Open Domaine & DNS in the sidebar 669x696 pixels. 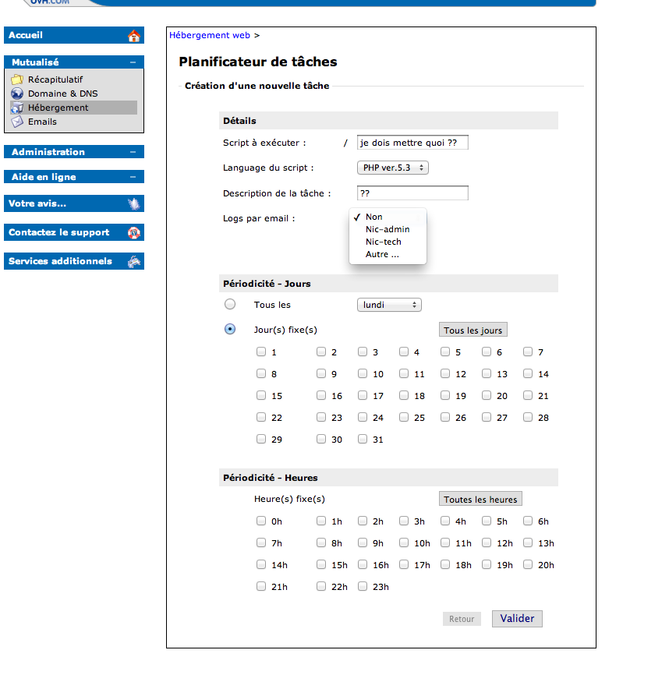(62, 94)
